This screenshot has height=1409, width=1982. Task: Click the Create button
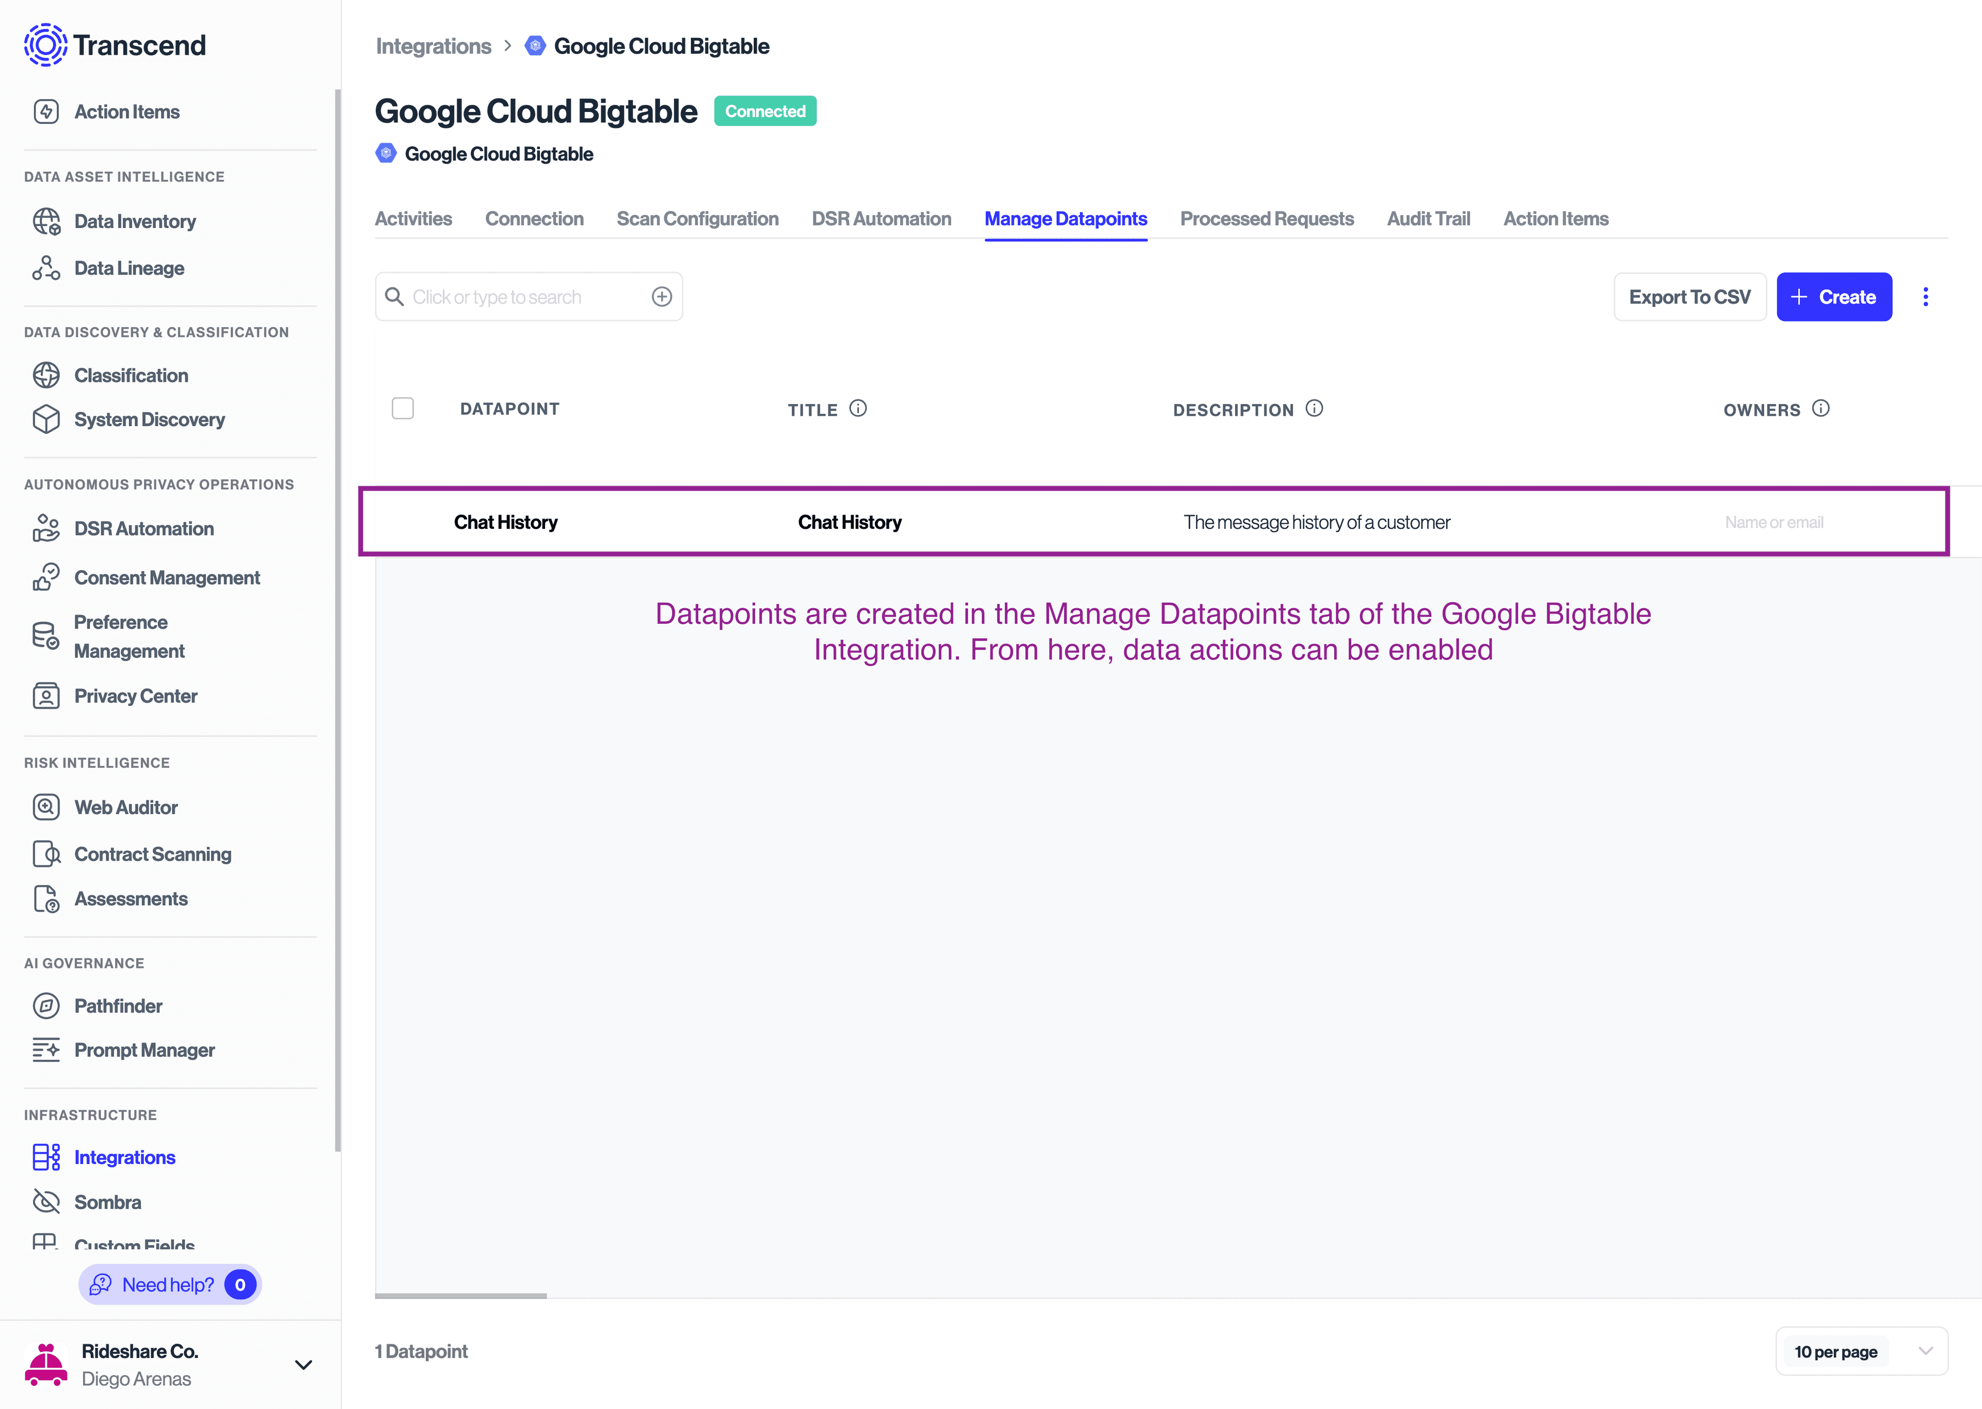pyautogui.click(x=1834, y=297)
